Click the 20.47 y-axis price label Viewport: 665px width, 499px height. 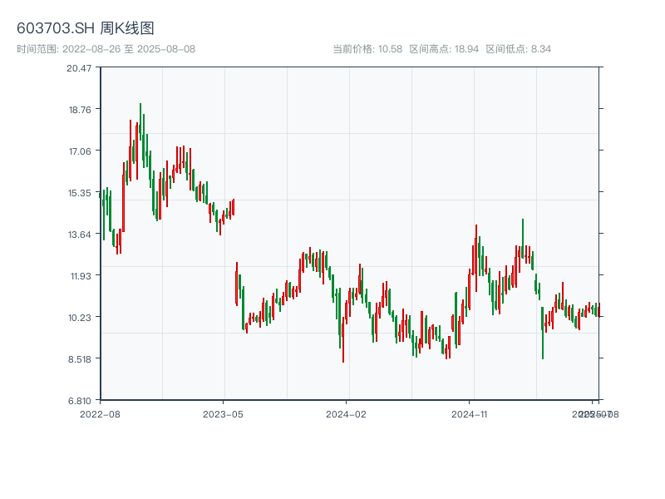coord(80,67)
